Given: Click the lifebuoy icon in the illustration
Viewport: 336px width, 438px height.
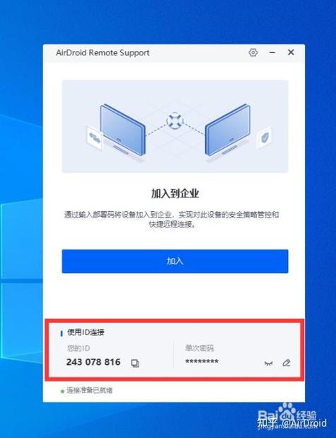Looking at the screenshot, I should 175,120.
